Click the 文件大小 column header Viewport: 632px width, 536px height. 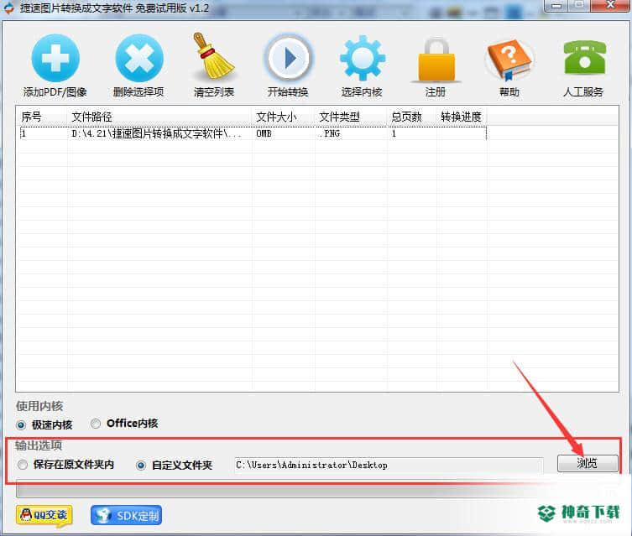click(x=284, y=117)
